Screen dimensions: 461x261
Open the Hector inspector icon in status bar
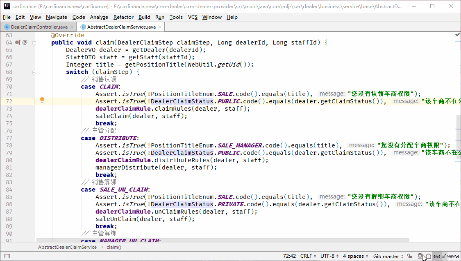(420, 256)
